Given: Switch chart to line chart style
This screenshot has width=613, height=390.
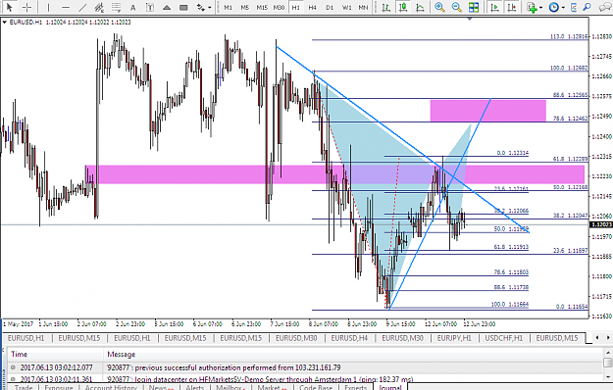Looking at the screenshot, I should pos(420,7).
